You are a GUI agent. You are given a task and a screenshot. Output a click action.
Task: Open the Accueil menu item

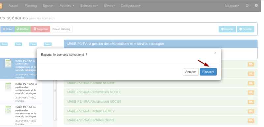[x=14, y=6]
